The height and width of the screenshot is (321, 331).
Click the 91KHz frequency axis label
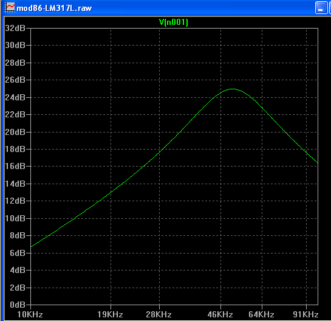[305, 315]
